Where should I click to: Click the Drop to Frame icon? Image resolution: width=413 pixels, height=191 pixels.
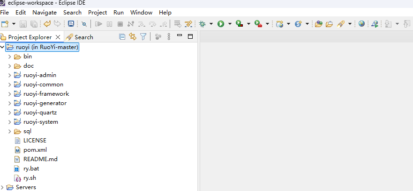click(178, 24)
